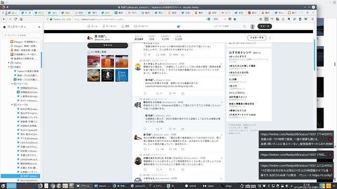Open profile avatar menu in Twitter header
The height and width of the screenshot is (189, 337).
coord(252,26)
